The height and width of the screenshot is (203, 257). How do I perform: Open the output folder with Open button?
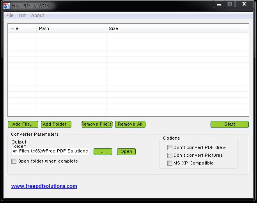[126, 152]
